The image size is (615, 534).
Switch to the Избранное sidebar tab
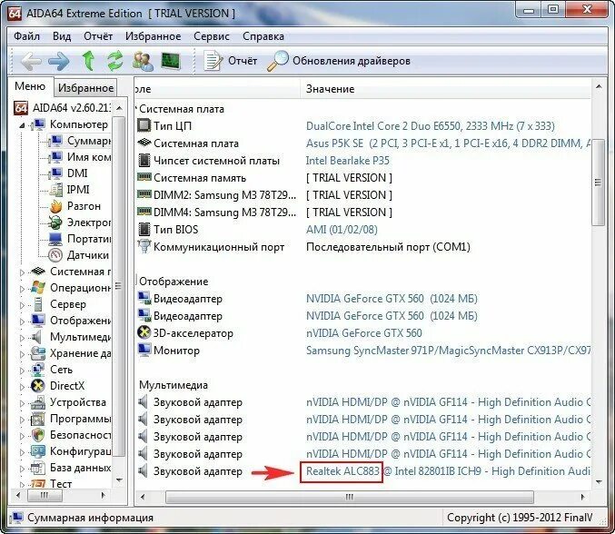point(85,88)
